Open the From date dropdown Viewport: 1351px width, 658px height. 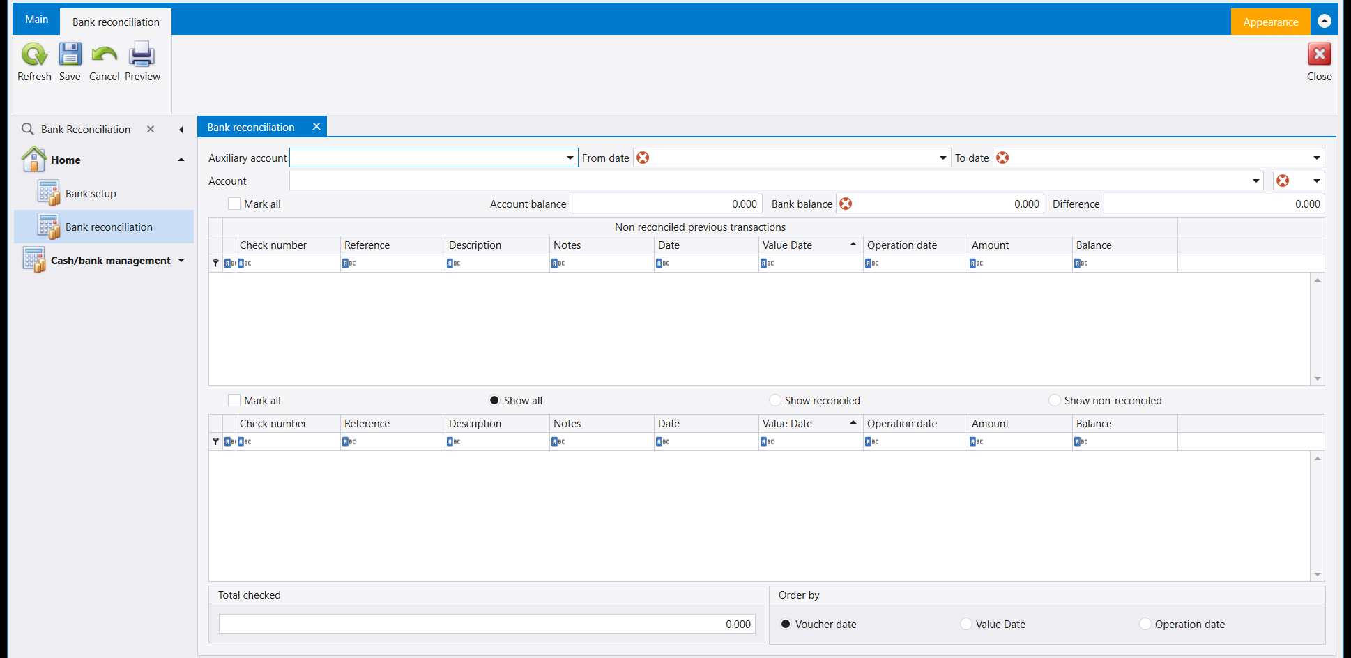point(943,158)
